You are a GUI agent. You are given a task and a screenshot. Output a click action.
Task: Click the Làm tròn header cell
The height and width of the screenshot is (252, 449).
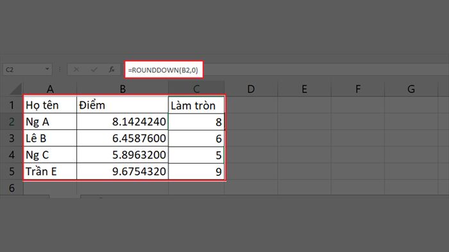point(196,105)
